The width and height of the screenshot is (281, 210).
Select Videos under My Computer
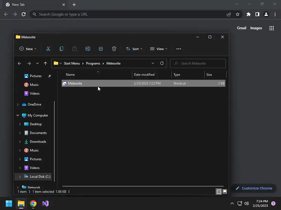(x=35, y=168)
